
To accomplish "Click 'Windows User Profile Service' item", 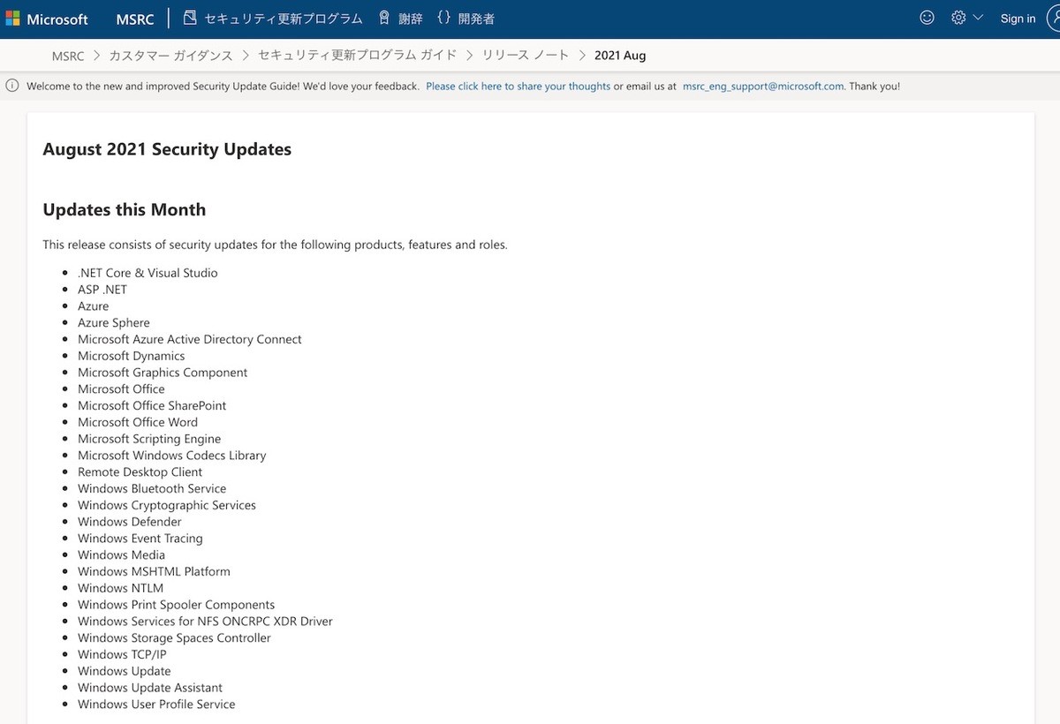I will click(x=157, y=705).
